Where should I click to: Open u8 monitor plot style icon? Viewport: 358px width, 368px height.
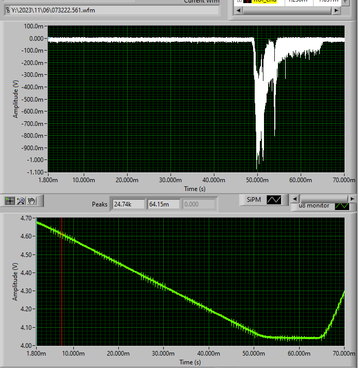point(342,206)
